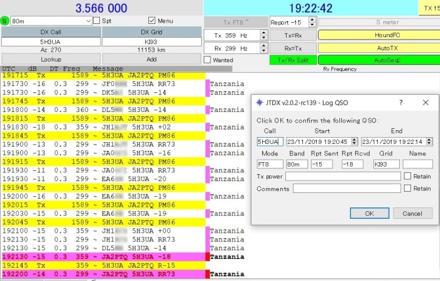Step the End time up
This screenshot has height=281, width=440.
click(429, 140)
